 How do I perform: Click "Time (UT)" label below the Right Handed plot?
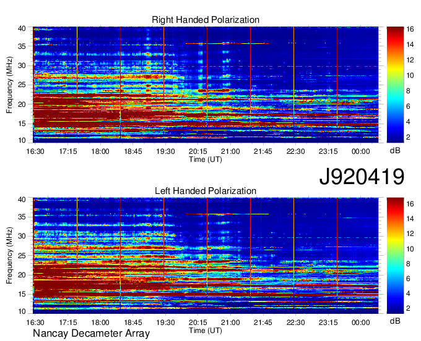(x=206, y=159)
